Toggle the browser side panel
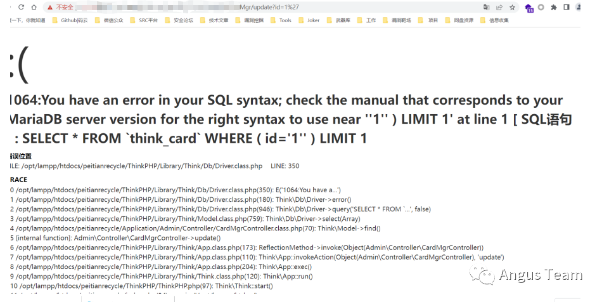Image resolution: width=602 pixels, height=302 pixels. point(567,8)
